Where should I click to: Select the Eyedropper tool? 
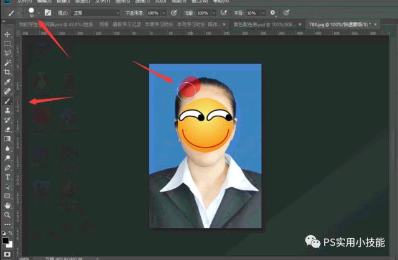coord(7,81)
